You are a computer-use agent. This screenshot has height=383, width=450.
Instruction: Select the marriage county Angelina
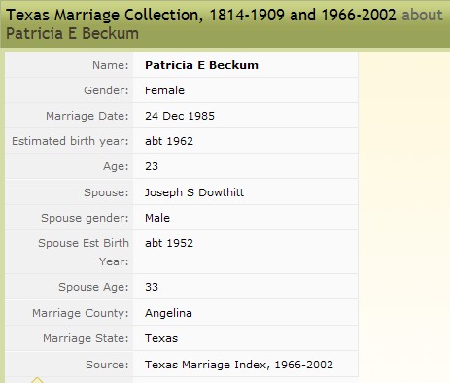pyautogui.click(x=168, y=313)
